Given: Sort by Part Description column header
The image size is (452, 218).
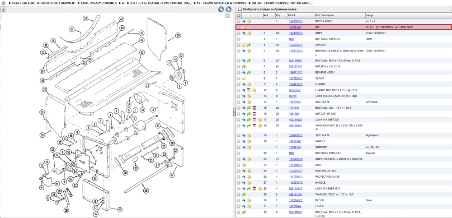Looking at the screenshot, I should (325, 15).
